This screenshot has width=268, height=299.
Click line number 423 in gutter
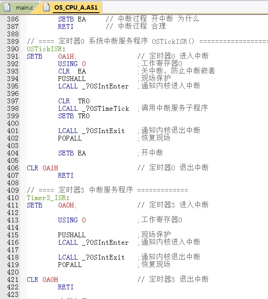pos(13,294)
